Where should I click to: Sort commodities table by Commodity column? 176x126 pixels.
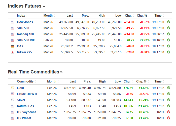click(26, 81)
